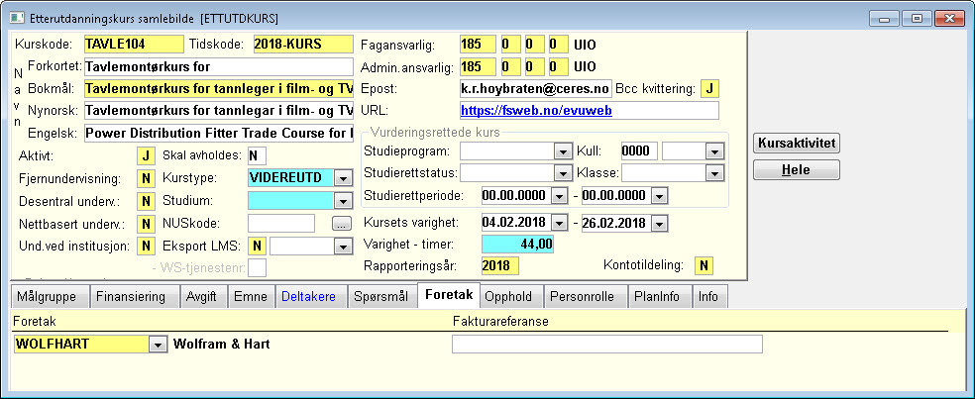975x399 pixels.
Task: Open the Eksport LMS dropdown list
Action: (x=343, y=247)
